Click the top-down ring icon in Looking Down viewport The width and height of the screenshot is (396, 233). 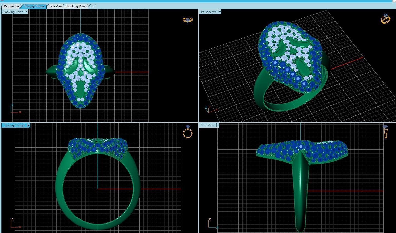click(x=187, y=20)
